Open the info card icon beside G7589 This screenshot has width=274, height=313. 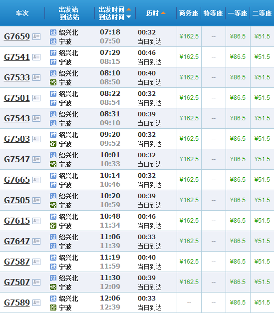pos(36,303)
